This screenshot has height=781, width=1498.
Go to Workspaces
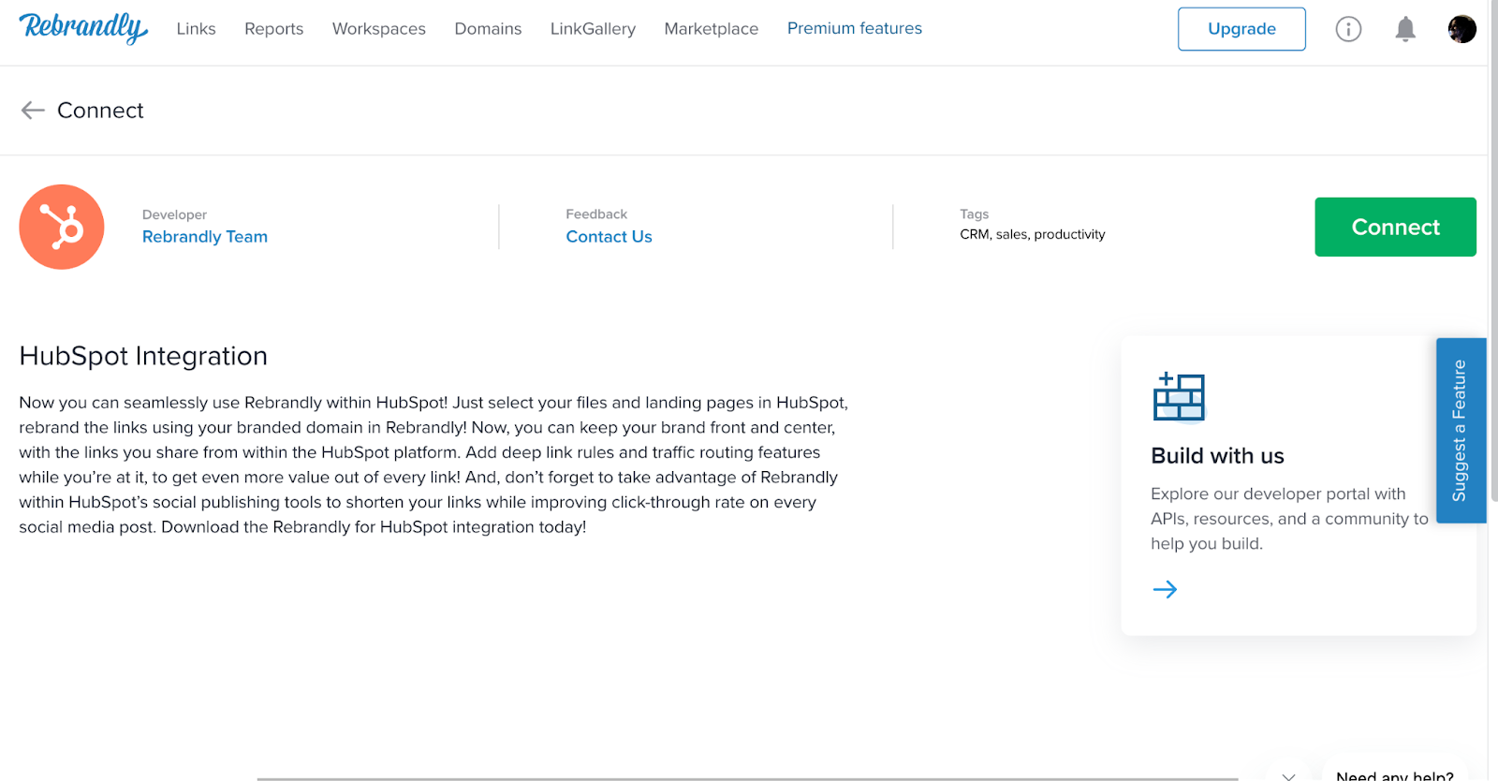pyautogui.click(x=378, y=29)
